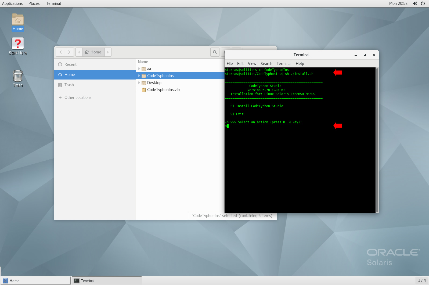Close the Terminal window
The height and width of the screenshot is (285, 429).
point(374,55)
